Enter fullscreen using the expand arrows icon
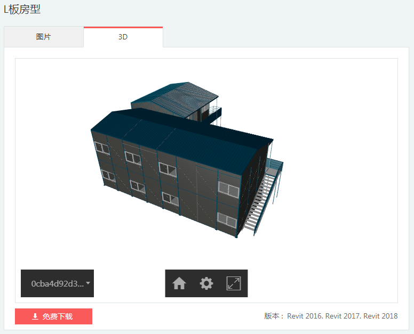The image size is (414, 334). [x=233, y=283]
